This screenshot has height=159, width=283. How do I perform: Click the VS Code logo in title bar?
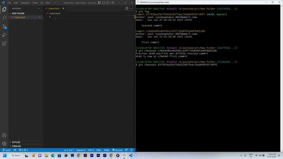point(3,3)
